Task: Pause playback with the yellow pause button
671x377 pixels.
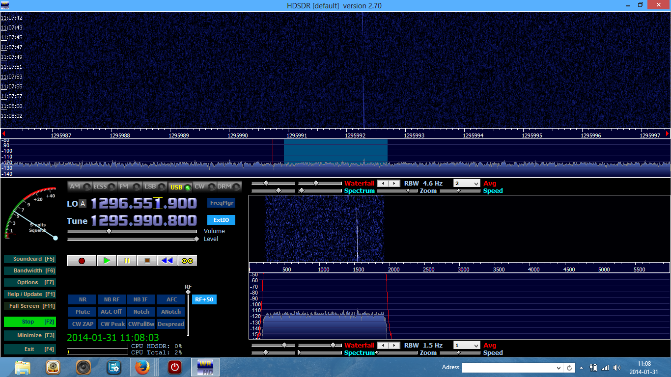Action: click(127, 261)
